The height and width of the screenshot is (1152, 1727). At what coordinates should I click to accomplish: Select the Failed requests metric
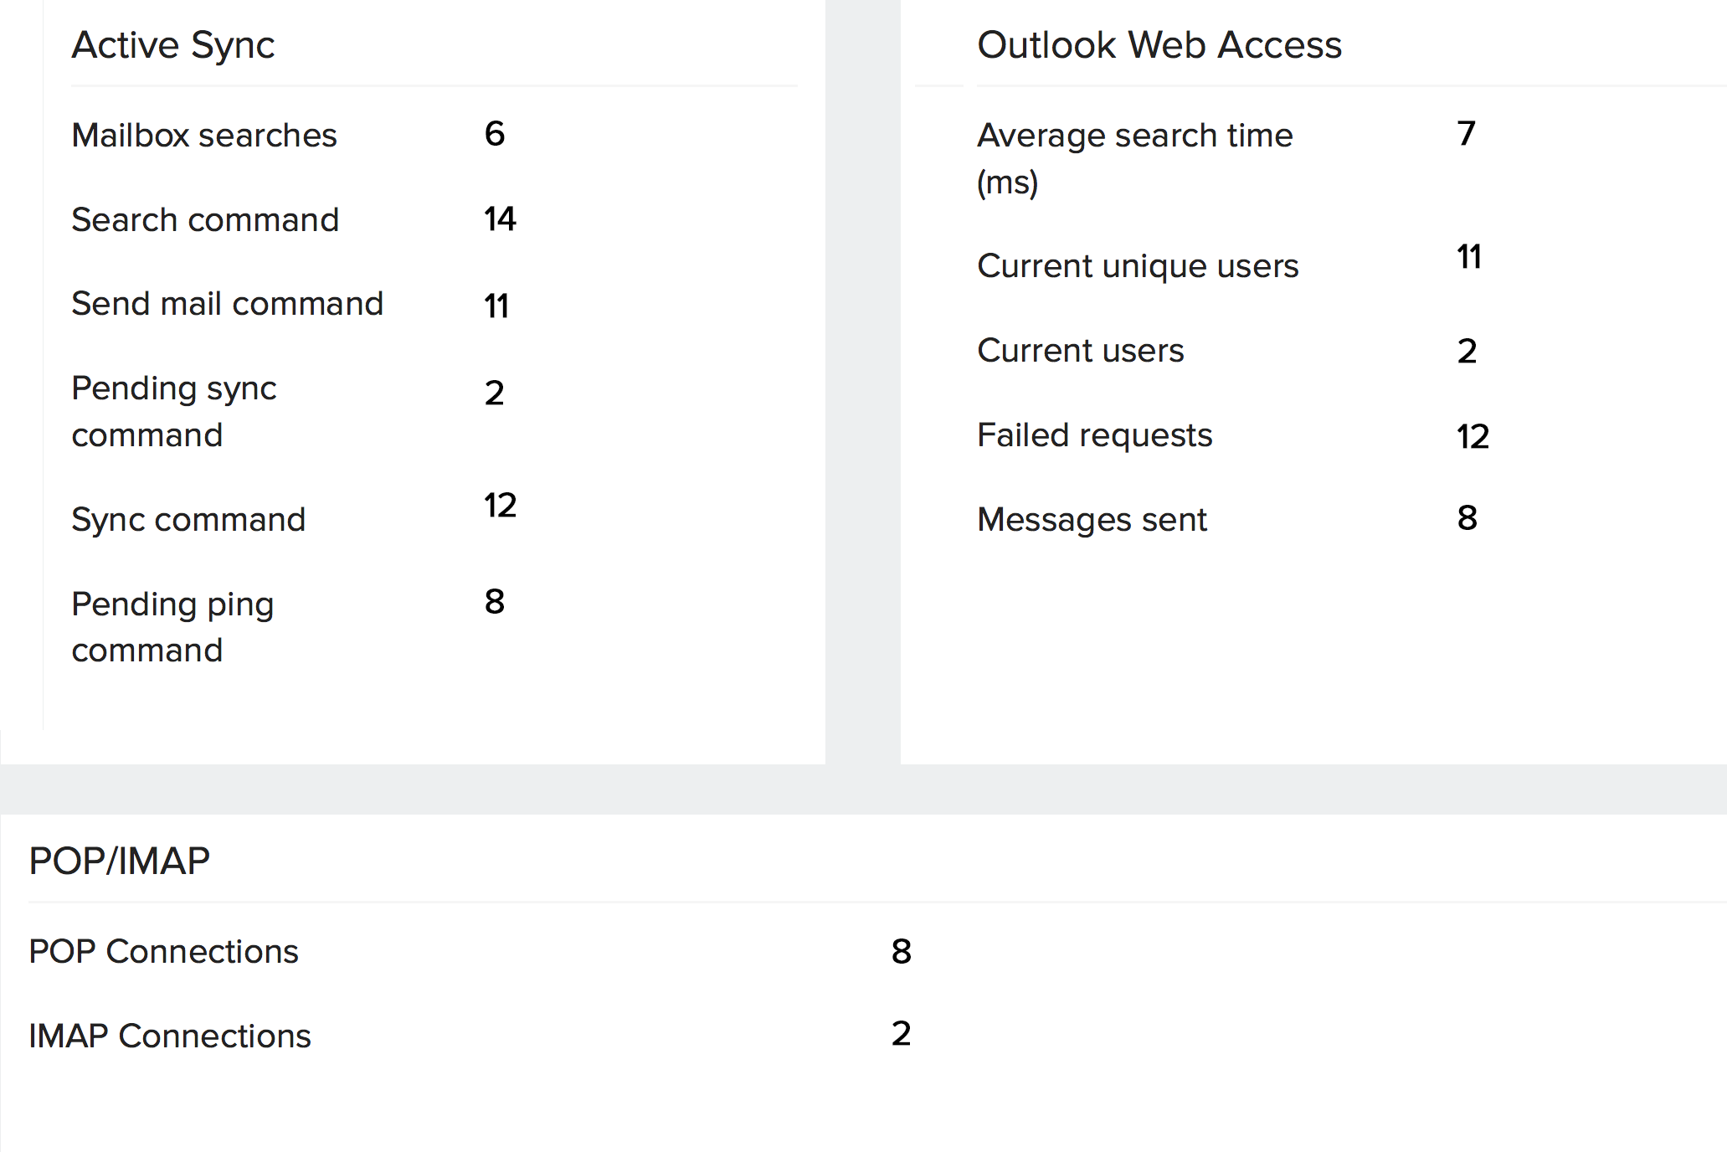1094,435
